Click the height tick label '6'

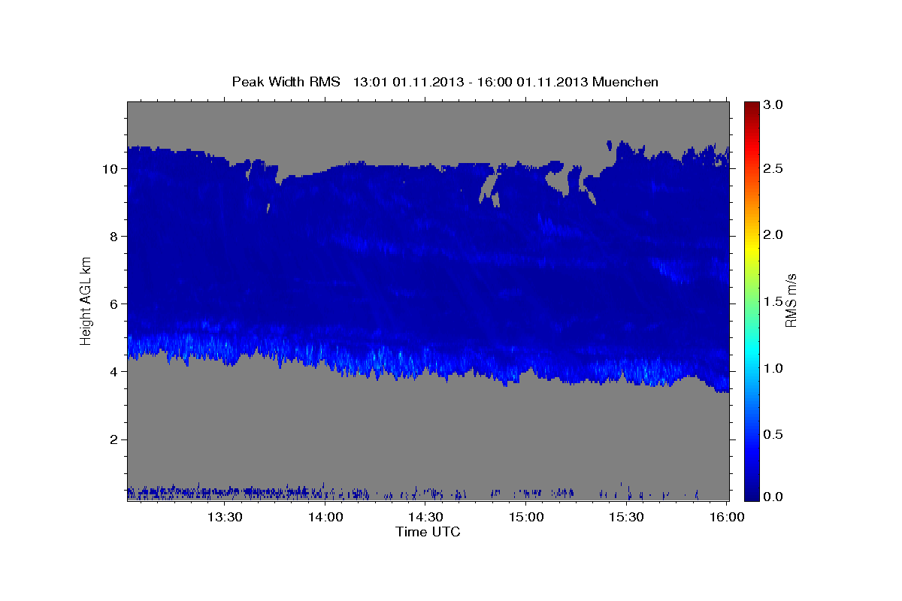[x=115, y=304]
